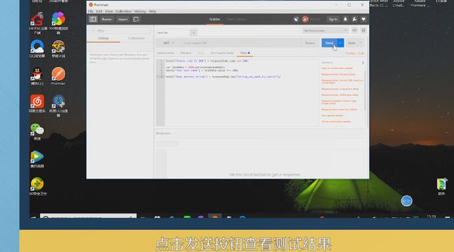Click the environment quick look eye icon
This screenshot has width=454, height=252.
point(354,30)
